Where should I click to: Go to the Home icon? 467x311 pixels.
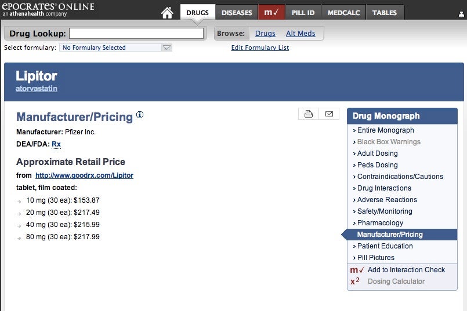[x=167, y=13]
